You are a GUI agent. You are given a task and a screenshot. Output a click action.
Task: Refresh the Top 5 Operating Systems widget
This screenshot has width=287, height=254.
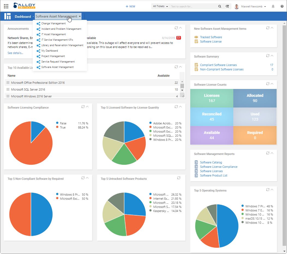click(268, 190)
